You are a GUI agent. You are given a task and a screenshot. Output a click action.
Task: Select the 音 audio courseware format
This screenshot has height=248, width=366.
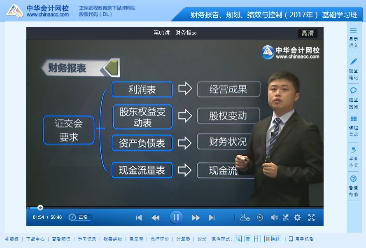248,239
